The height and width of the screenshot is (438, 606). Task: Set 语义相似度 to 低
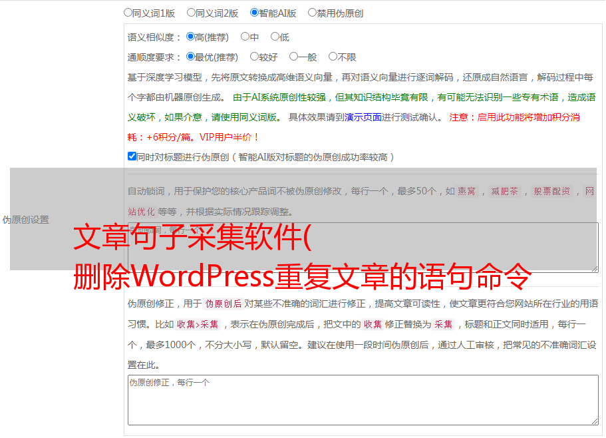[x=275, y=37]
